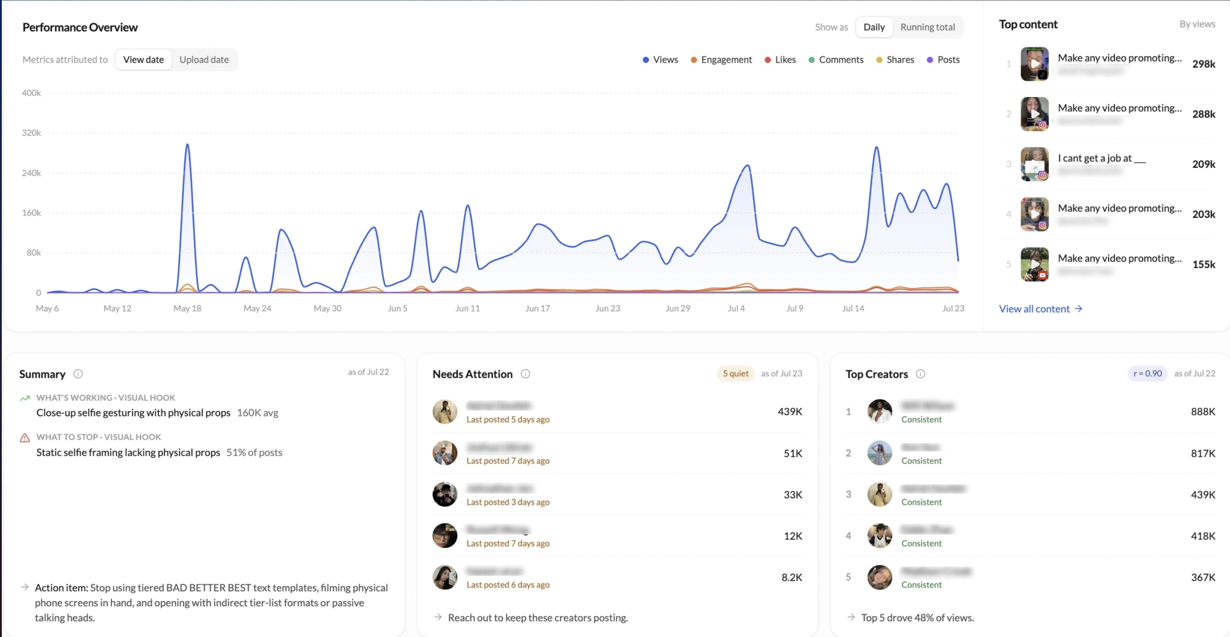Click 'Last posted 5 days ago' text
The image size is (1230, 637).
508,419
